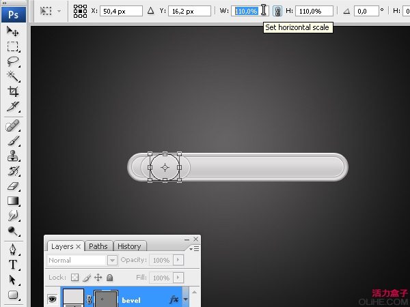Click the W horizontal scale field
Screen dimensions: 410x307
click(x=249, y=11)
